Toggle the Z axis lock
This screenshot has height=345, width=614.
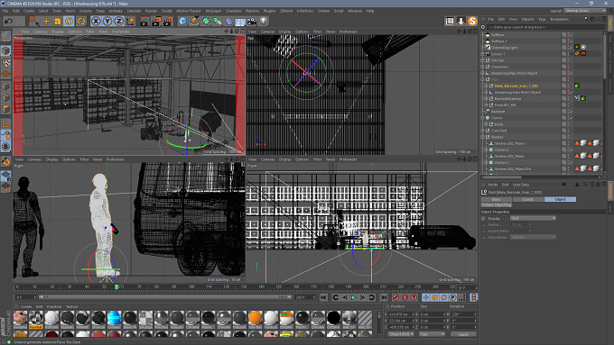[x=119, y=21]
